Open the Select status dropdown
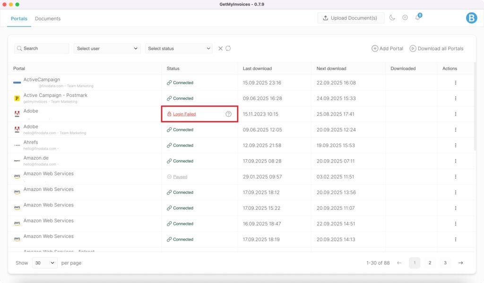The height and width of the screenshot is (283, 484). click(x=179, y=49)
